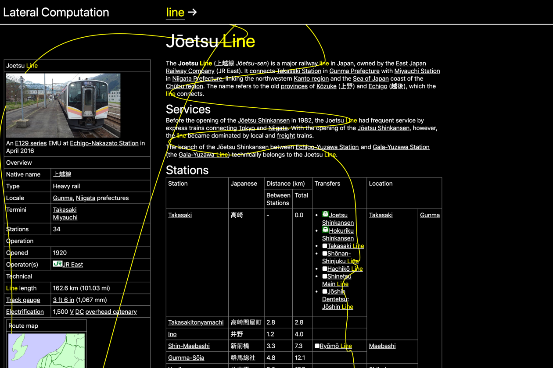Click the small icon before Ryōmō Line
This screenshot has width=553, height=368.
coord(317,346)
